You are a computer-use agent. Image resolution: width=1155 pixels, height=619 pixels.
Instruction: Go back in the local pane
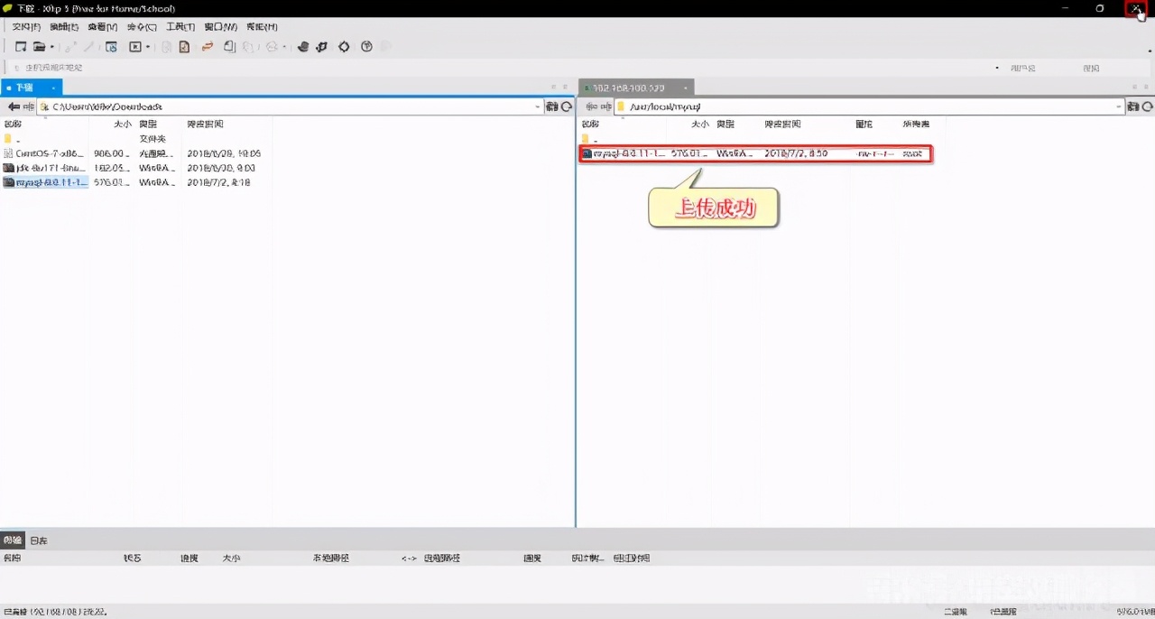tap(13, 106)
